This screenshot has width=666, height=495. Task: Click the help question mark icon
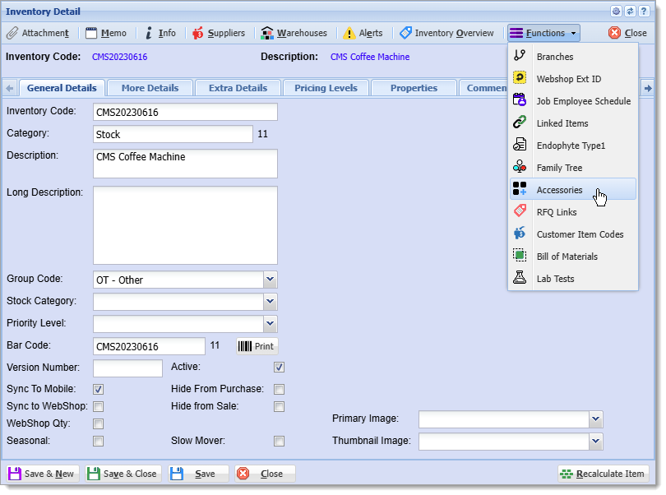(644, 12)
